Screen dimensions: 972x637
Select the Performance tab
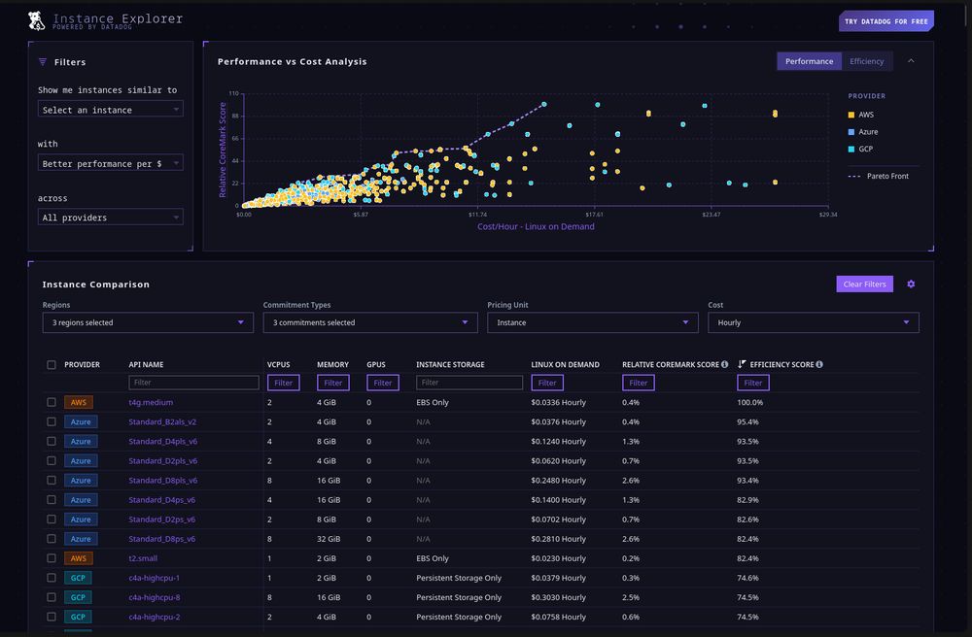[809, 60]
